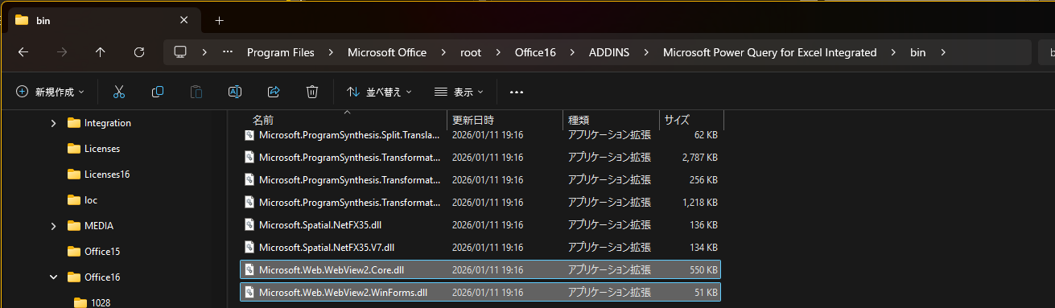Select Licenses folder in tree
Viewport: 1055px width, 308px height.
tap(101, 149)
